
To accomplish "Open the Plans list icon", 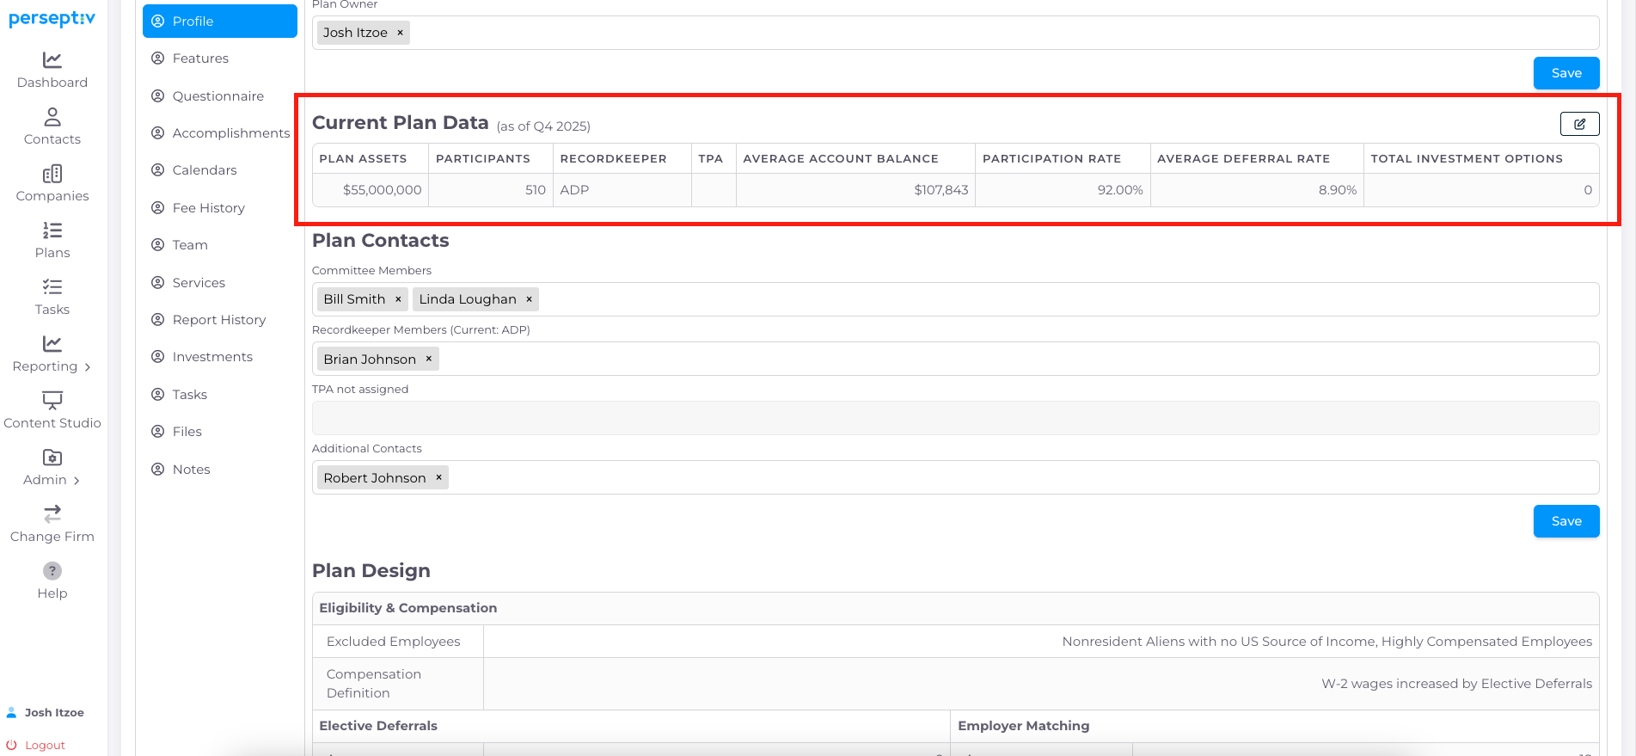I will tap(52, 230).
